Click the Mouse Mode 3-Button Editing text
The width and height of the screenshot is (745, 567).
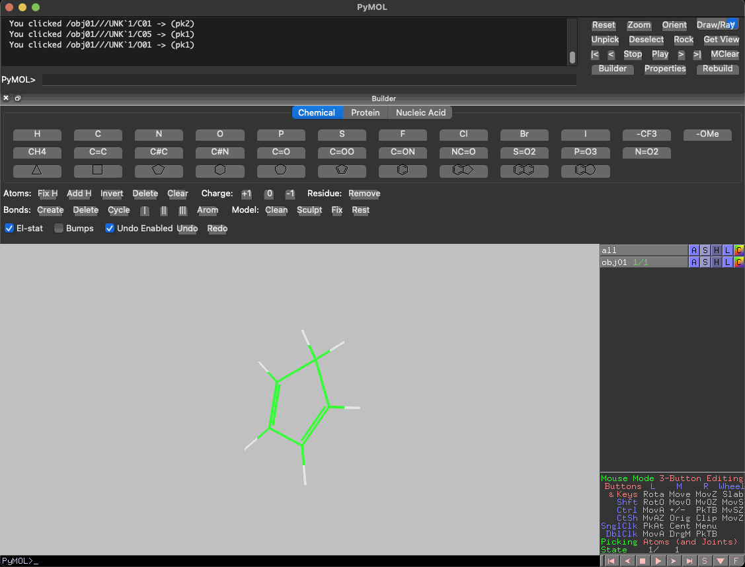(672, 478)
